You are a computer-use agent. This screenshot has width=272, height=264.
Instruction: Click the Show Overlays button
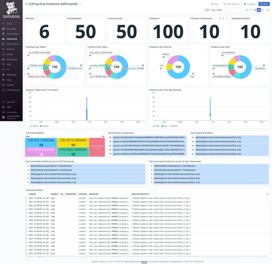[231, 4]
